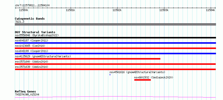This screenshot has height=100, width=223.
Task: Click the short red nsv6602932 bar
Action: pos(143,80)
